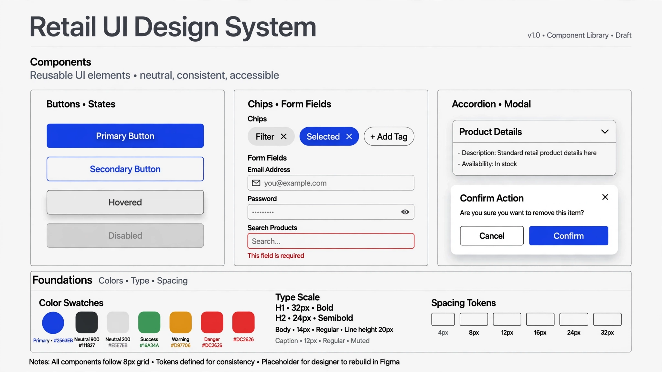Click the 'Confirm Action' modal title

(492, 198)
